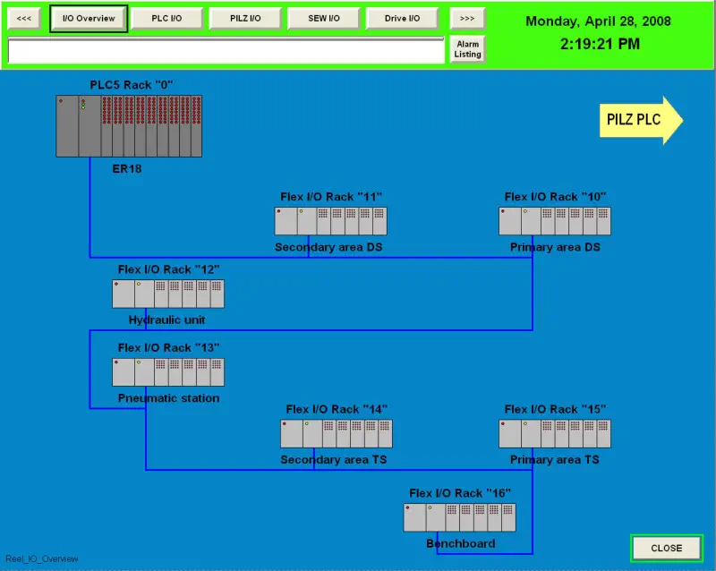This screenshot has width=716, height=571.
Task: Click the PLC5 Rack "0" module icon
Action: [129, 125]
